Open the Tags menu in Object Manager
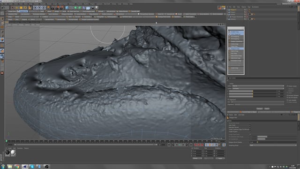 249,7
